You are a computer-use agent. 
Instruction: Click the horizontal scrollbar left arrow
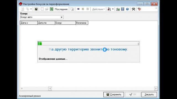[50, 89]
